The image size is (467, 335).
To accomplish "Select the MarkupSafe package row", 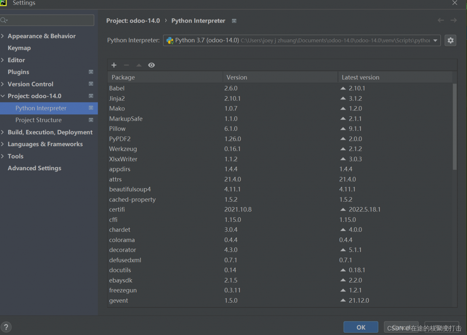I will [x=280, y=118].
